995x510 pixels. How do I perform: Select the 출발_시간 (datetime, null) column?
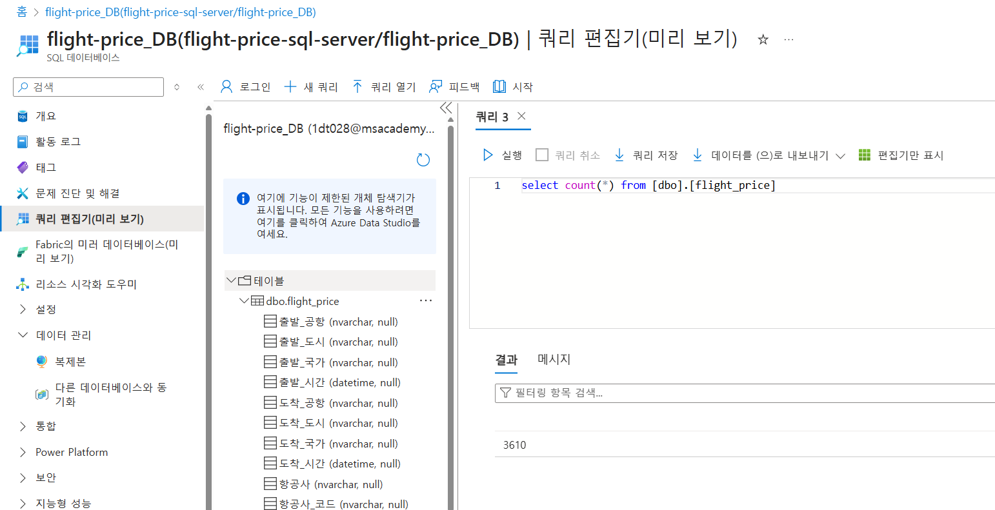tap(332, 382)
